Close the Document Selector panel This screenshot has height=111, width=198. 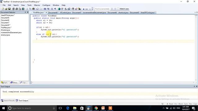(28, 12)
